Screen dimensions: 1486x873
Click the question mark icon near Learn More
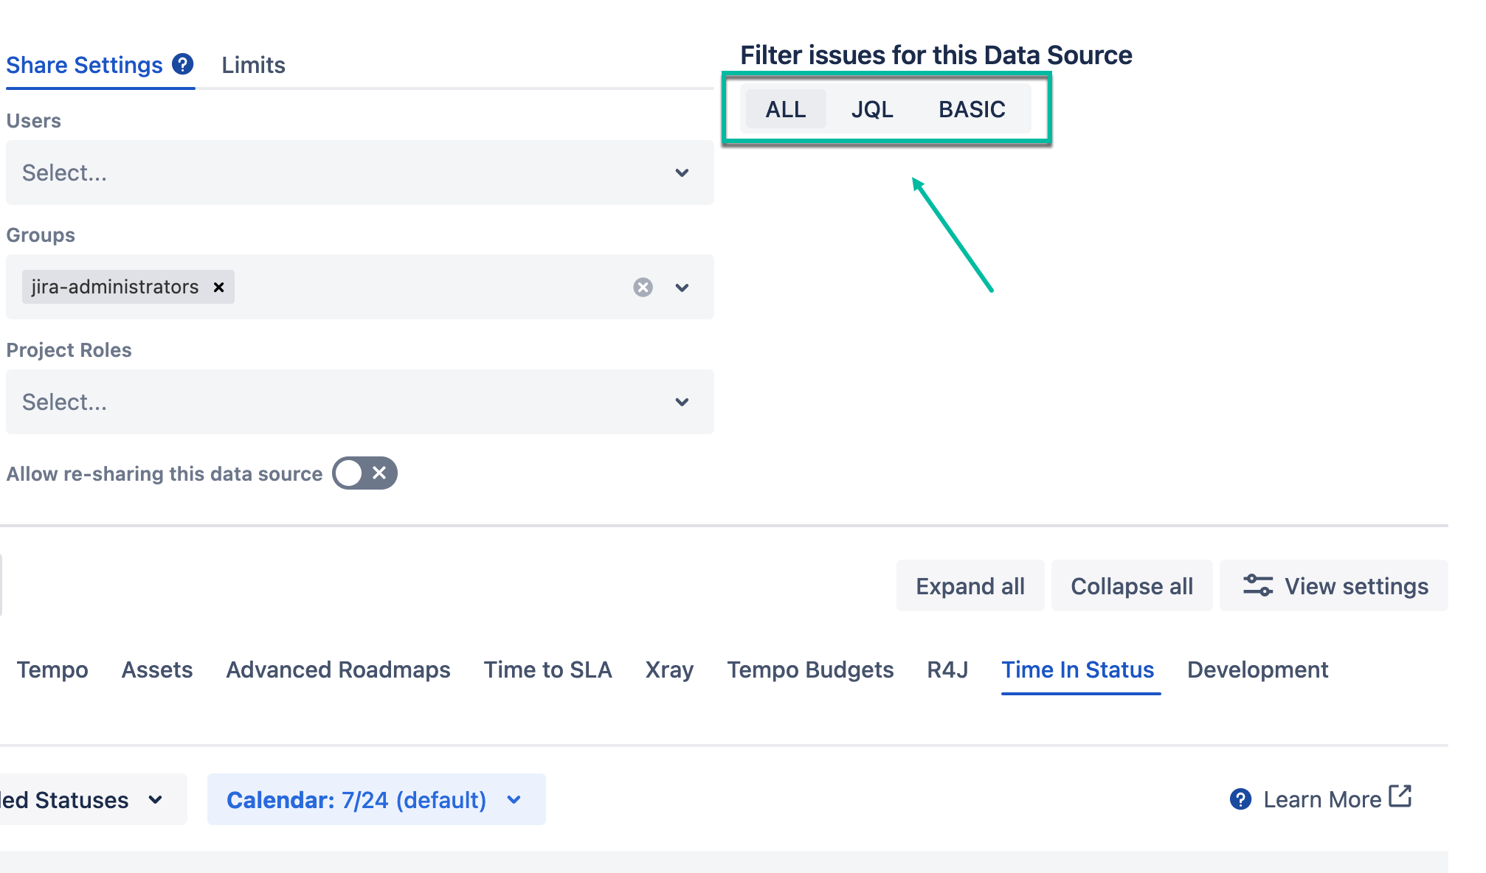click(1240, 799)
